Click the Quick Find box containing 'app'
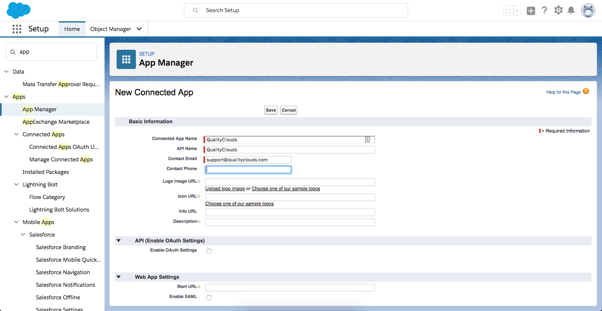Screen dimensions: 602x311 tap(51, 52)
